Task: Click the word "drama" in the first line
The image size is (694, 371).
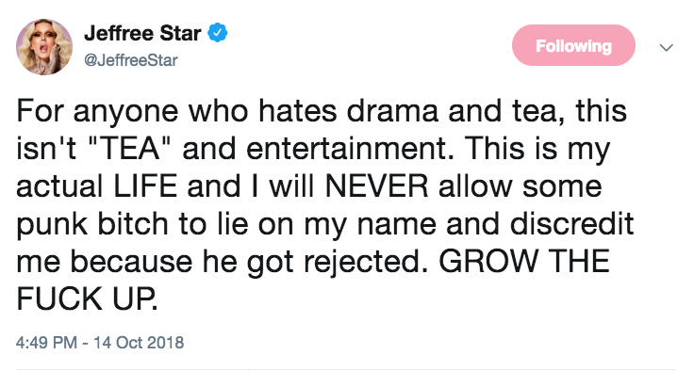Action: (392, 110)
